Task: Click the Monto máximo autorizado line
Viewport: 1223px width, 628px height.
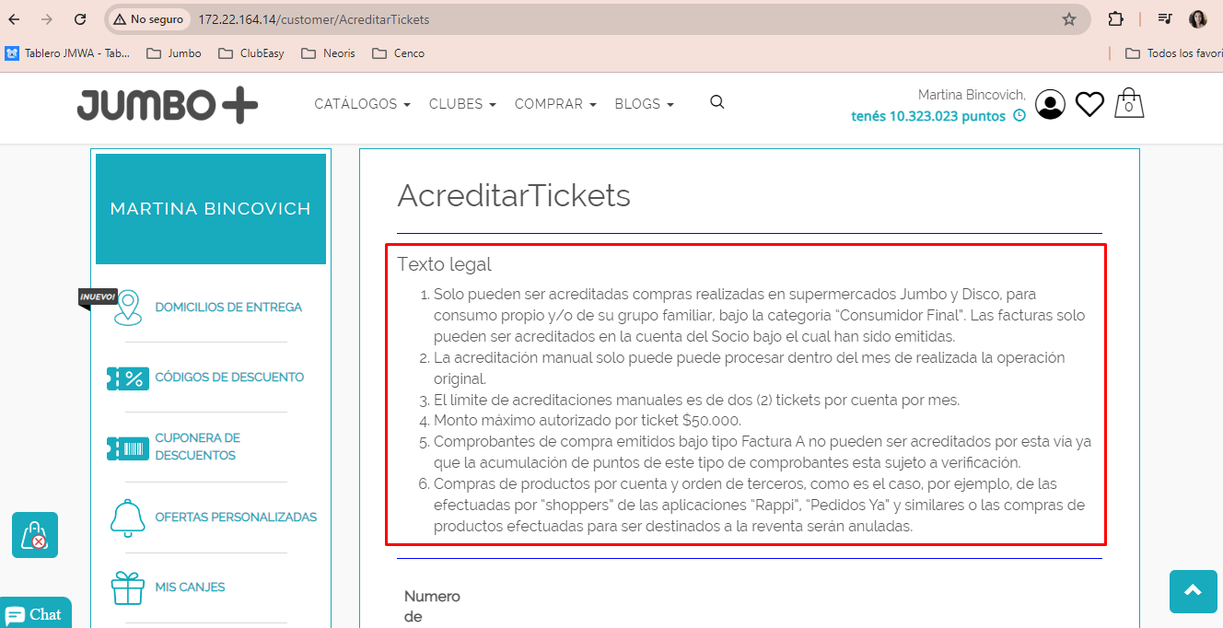Action: coord(588,421)
